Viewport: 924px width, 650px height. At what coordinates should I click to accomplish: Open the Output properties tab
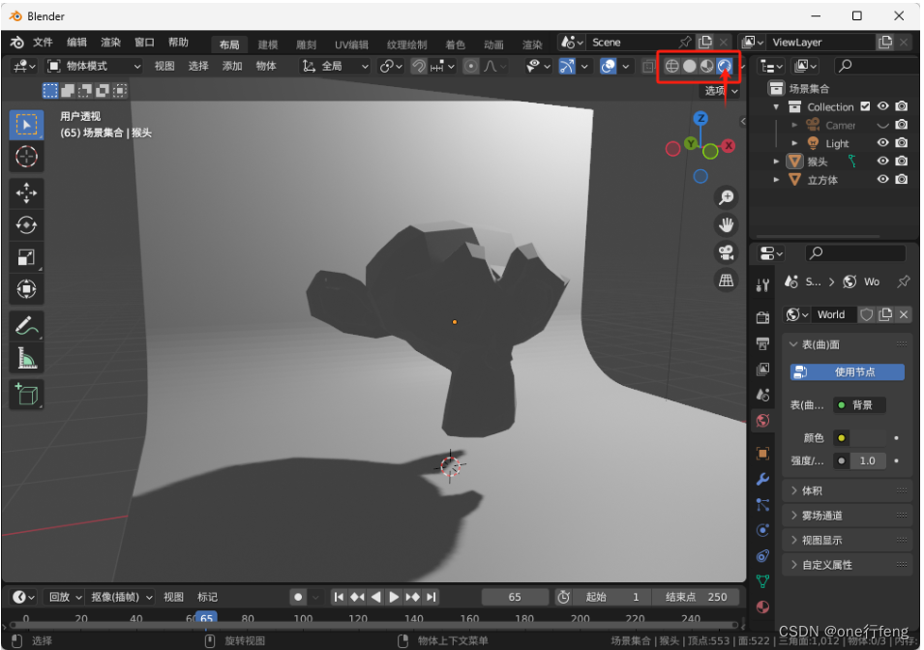click(x=762, y=343)
